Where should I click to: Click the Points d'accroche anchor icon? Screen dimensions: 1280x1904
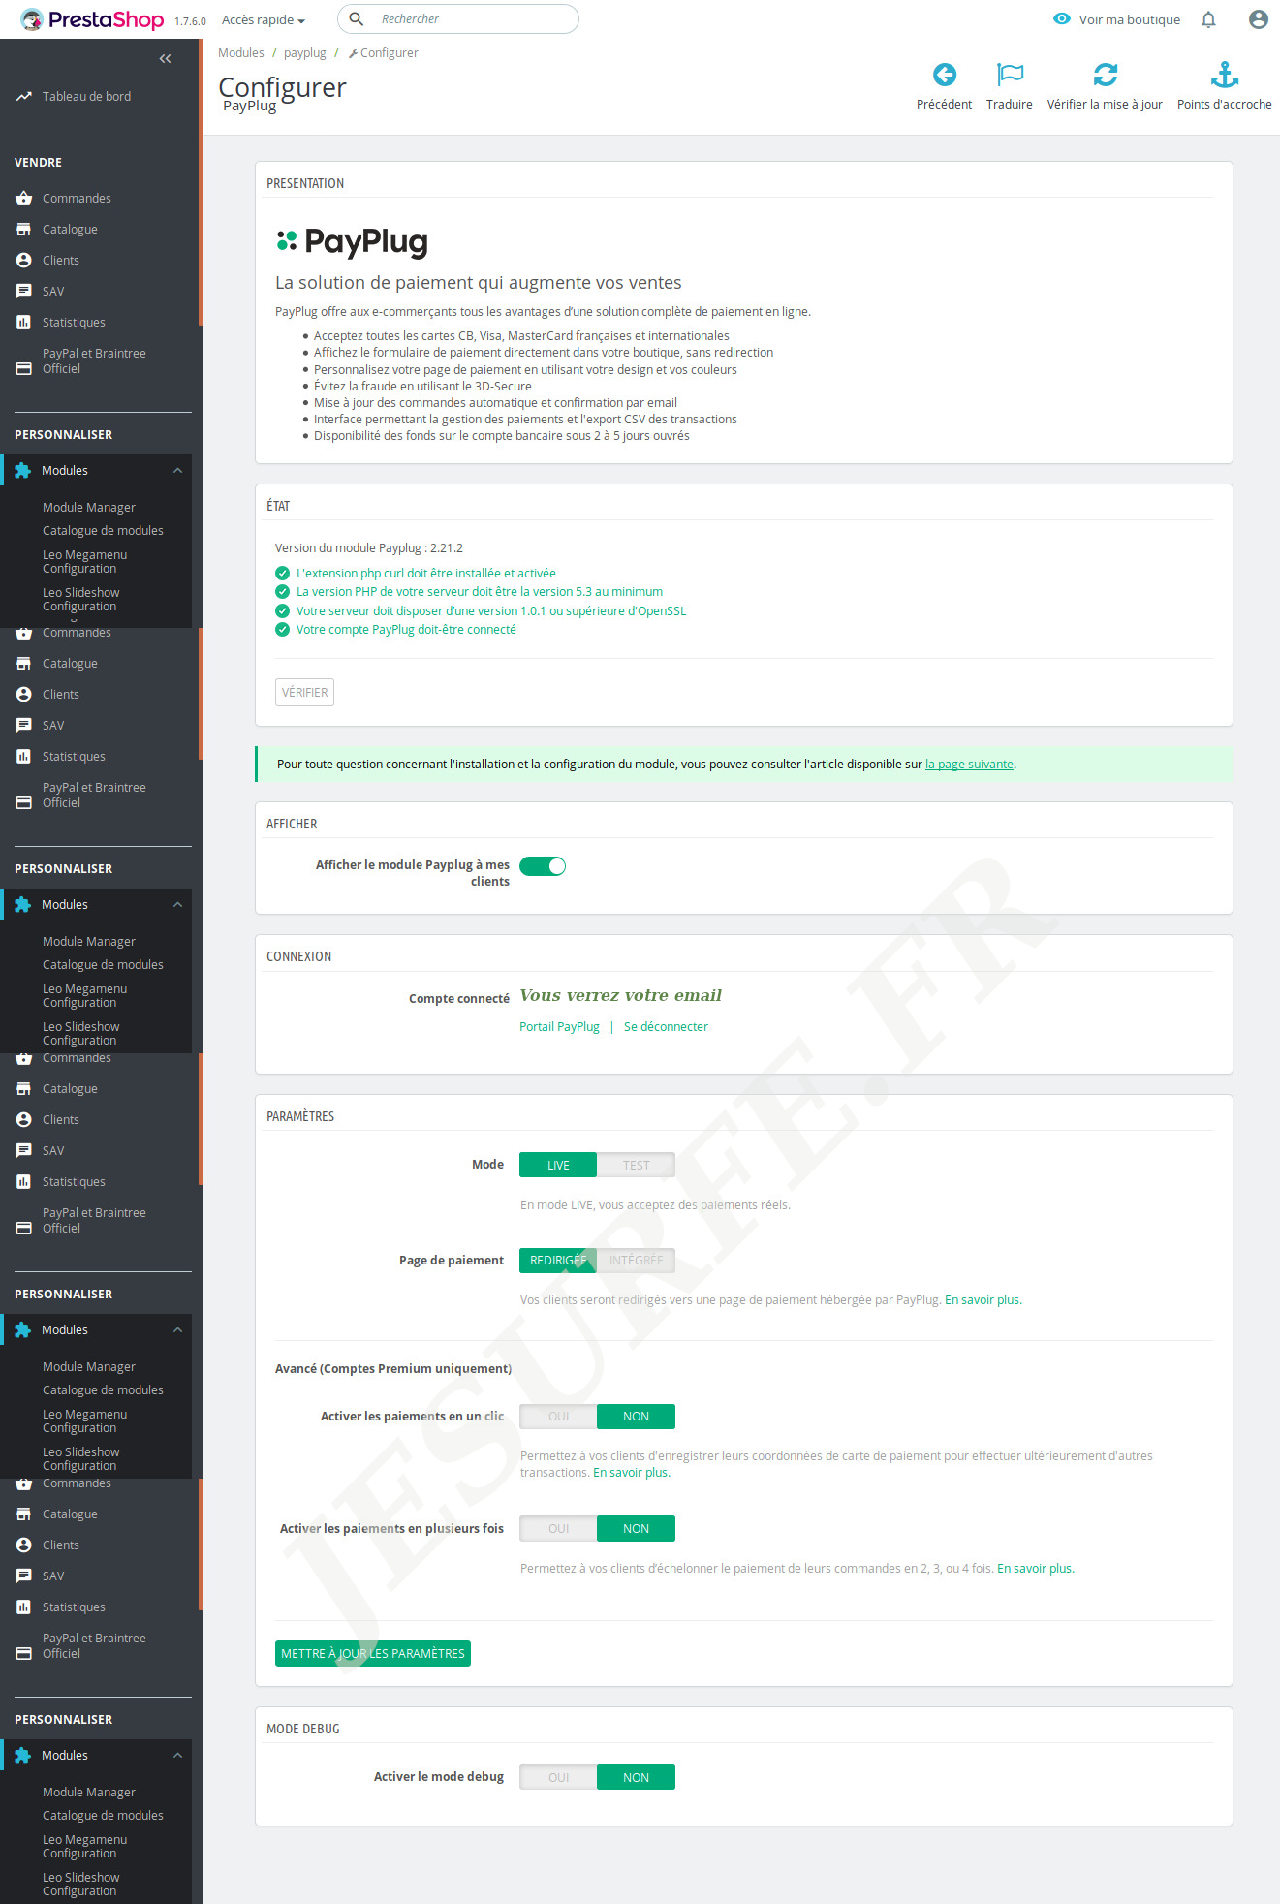coord(1224,75)
